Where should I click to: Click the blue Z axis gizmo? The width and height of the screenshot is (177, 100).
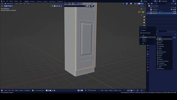point(141,9)
